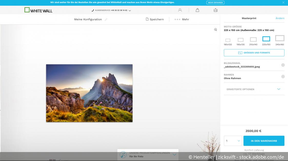The image size is (288, 161).
Task: Click the WhiteWall logo
Action: pyautogui.click(x=38, y=10)
